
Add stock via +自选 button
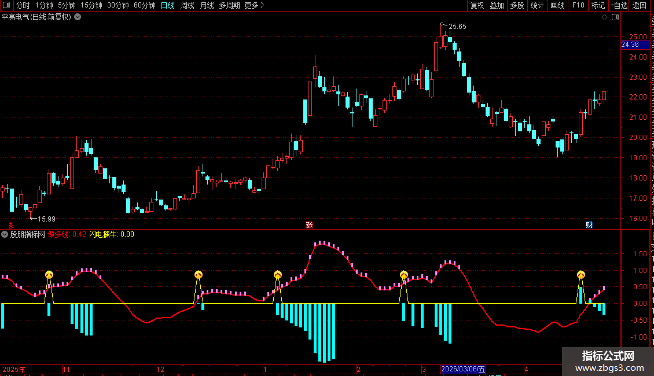[x=619, y=5]
